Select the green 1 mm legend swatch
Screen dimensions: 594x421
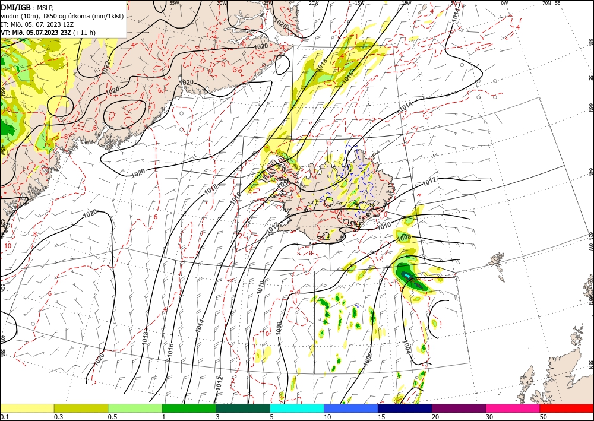click(189, 408)
